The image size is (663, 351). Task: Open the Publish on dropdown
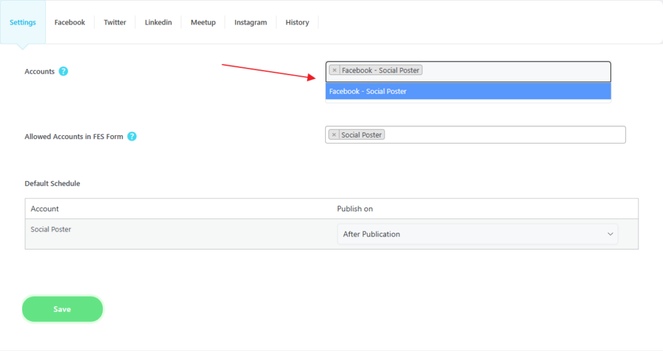point(477,234)
